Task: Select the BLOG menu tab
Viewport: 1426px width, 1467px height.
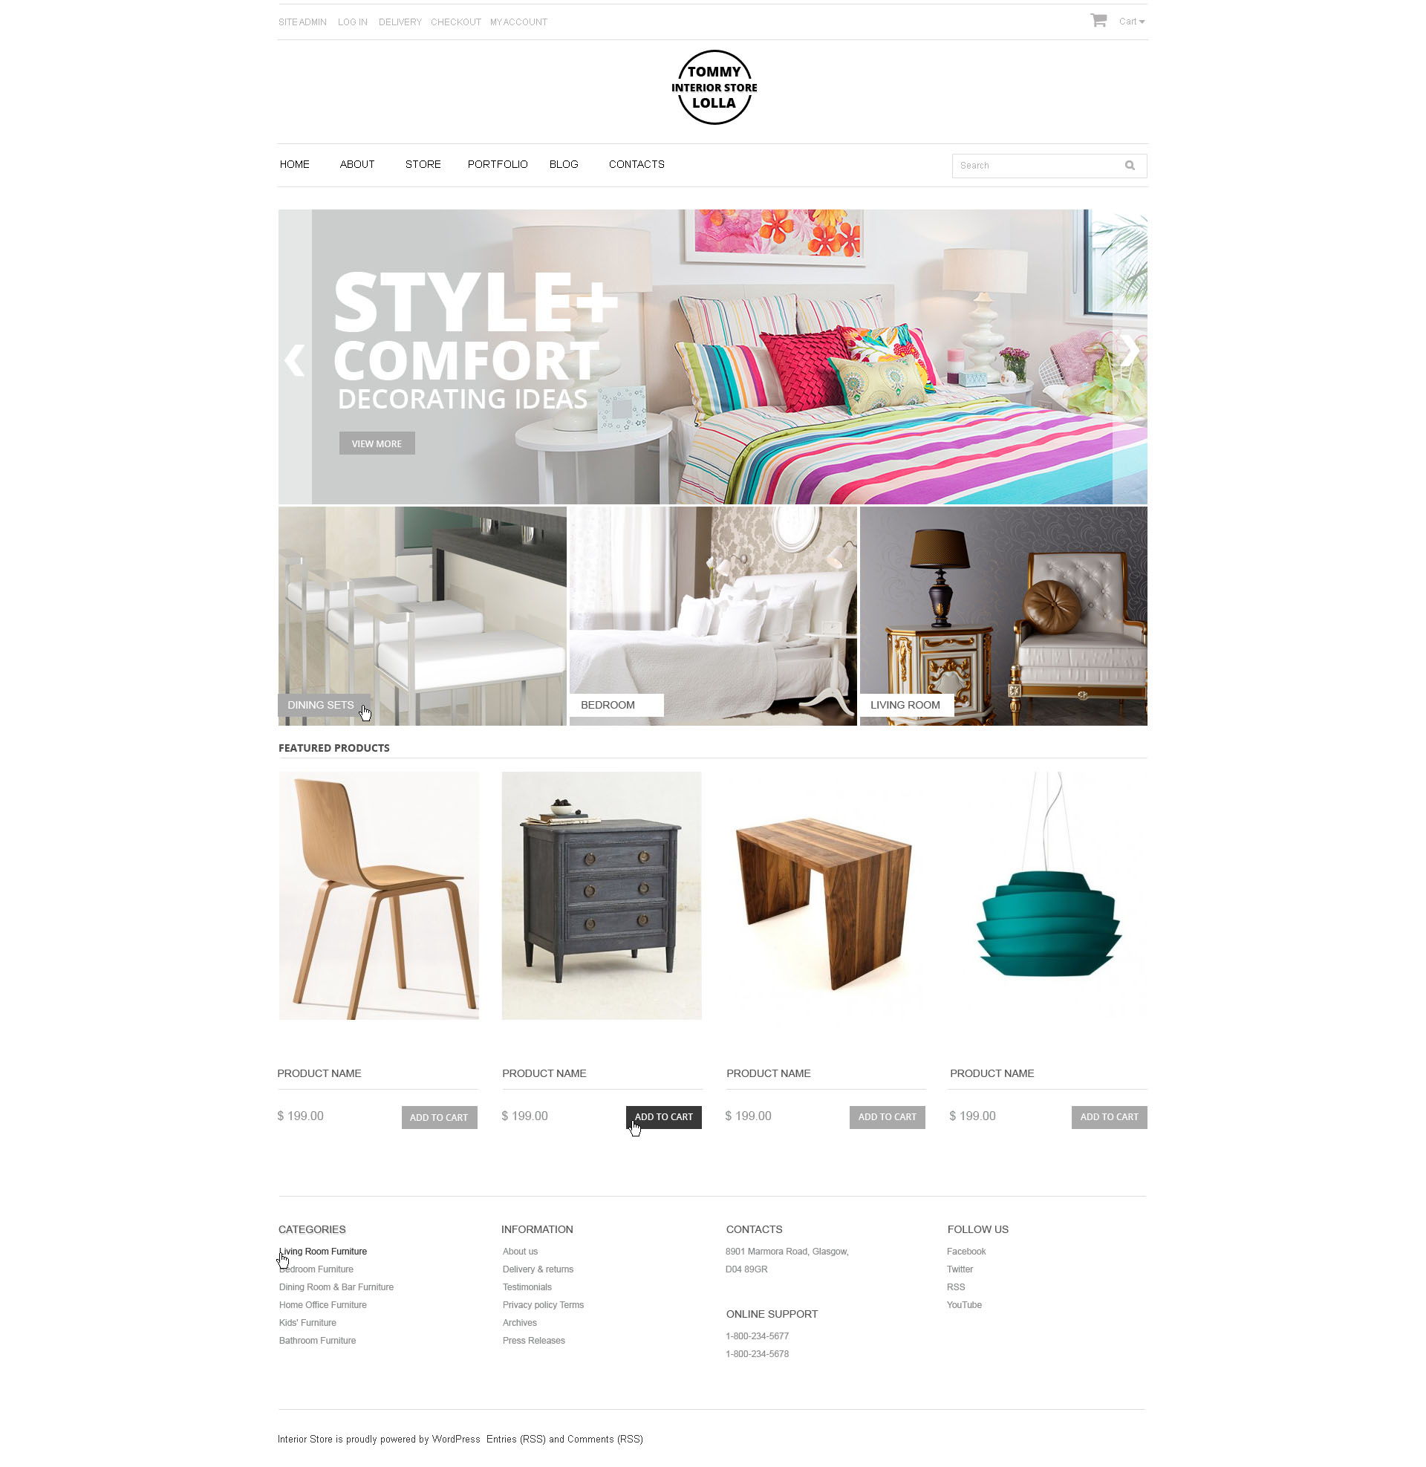Action: pos(563,163)
